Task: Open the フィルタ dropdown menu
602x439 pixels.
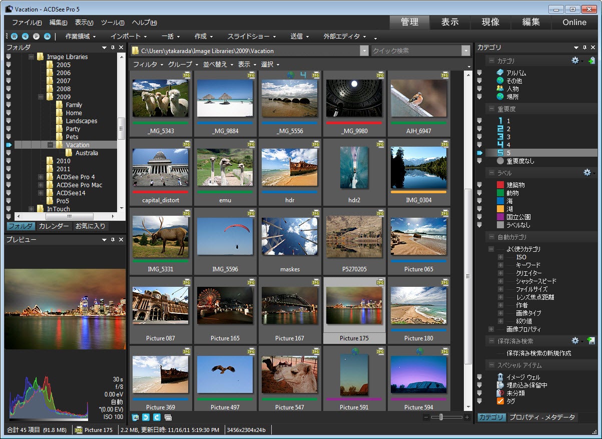Action: [148, 65]
